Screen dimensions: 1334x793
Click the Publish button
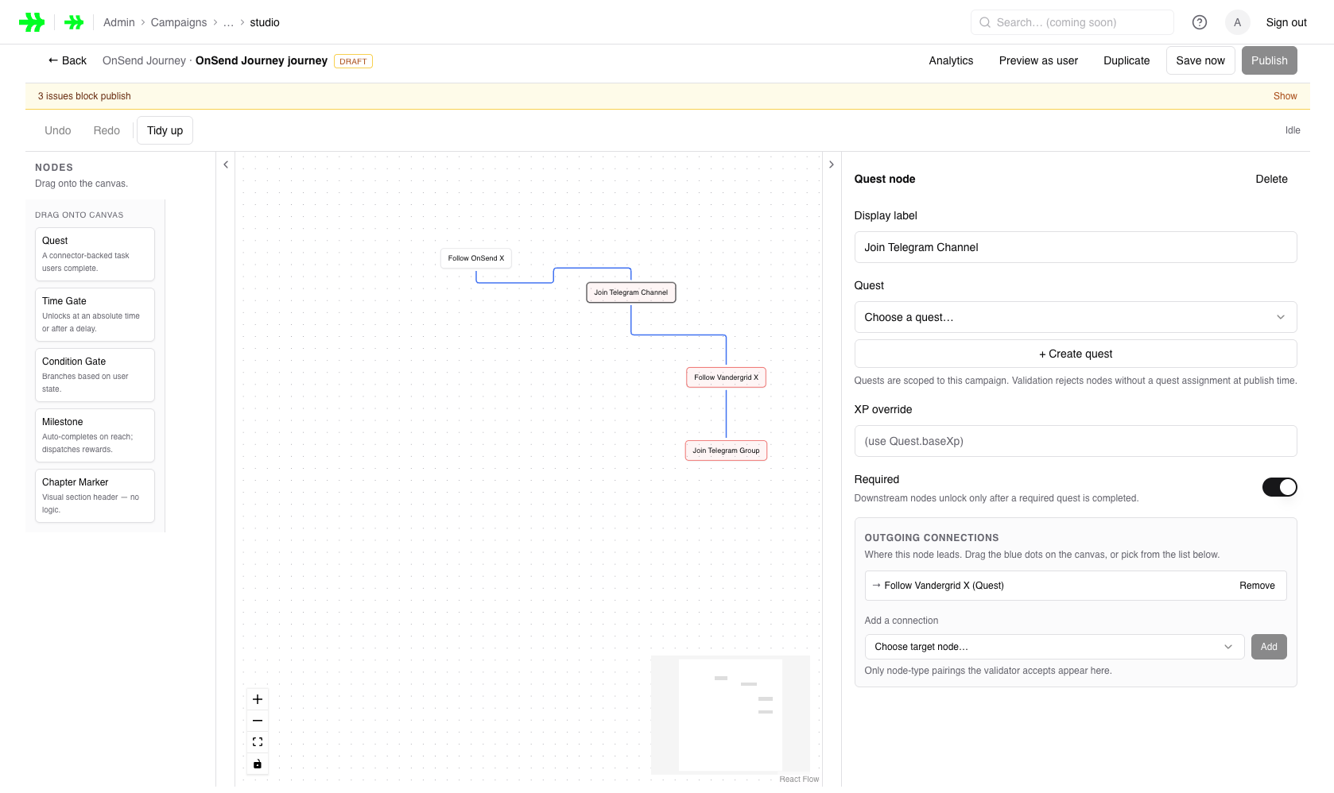click(1270, 60)
